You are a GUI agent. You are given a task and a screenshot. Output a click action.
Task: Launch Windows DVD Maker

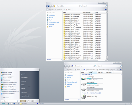[x=8, y=94]
